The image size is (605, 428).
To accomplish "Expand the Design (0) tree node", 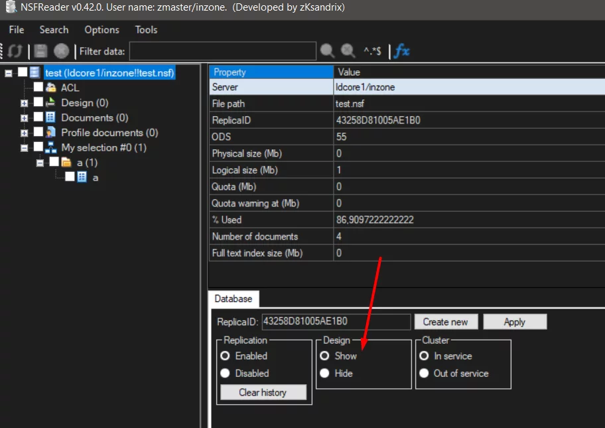I will [25, 104].
